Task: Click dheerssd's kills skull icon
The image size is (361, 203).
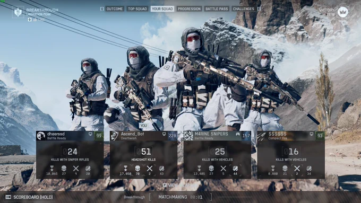Action: [64, 169]
